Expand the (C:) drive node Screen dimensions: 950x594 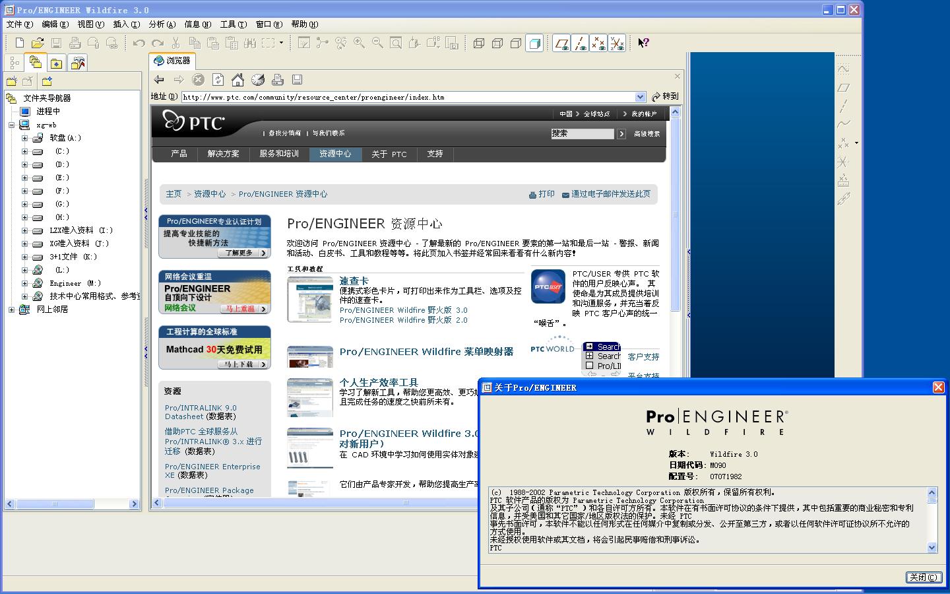pos(24,151)
